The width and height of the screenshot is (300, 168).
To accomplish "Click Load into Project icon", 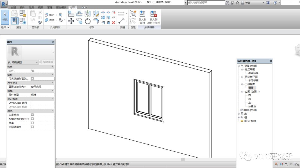I will [x=142, y=17].
